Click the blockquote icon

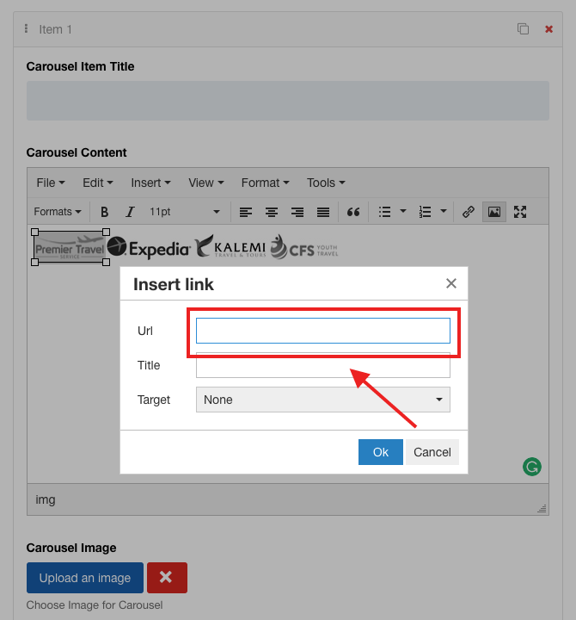tap(352, 212)
